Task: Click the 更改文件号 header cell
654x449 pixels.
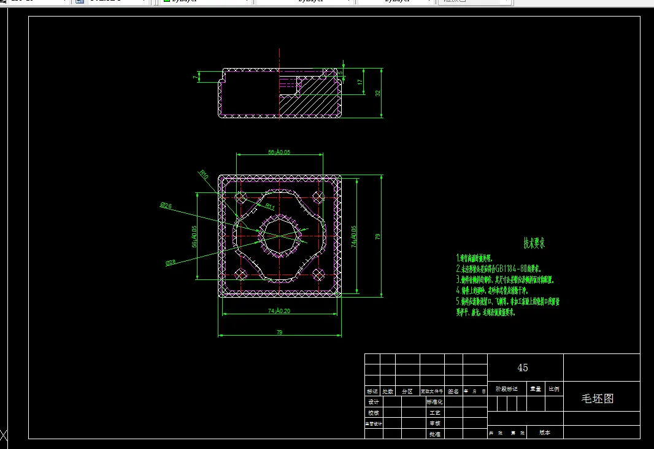Action: coord(432,391)
